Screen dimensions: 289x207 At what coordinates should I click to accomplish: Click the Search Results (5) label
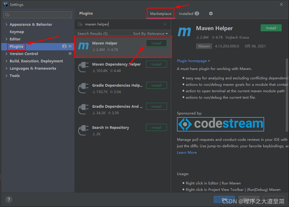click(x=93, y=34)
